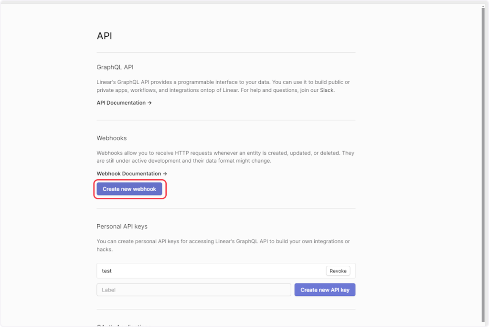This screenshot has width=489, height=327.
Task: Follow the Slack link in GraphQL description
Action: pos(327,90)
